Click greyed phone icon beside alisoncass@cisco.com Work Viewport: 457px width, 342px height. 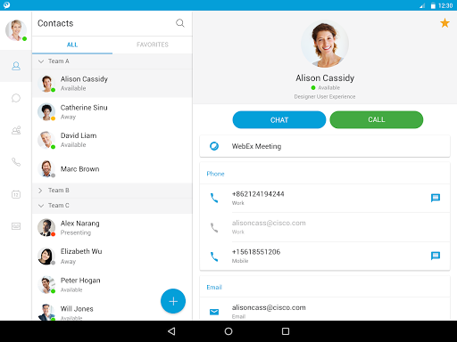click(x=214, y=227)
